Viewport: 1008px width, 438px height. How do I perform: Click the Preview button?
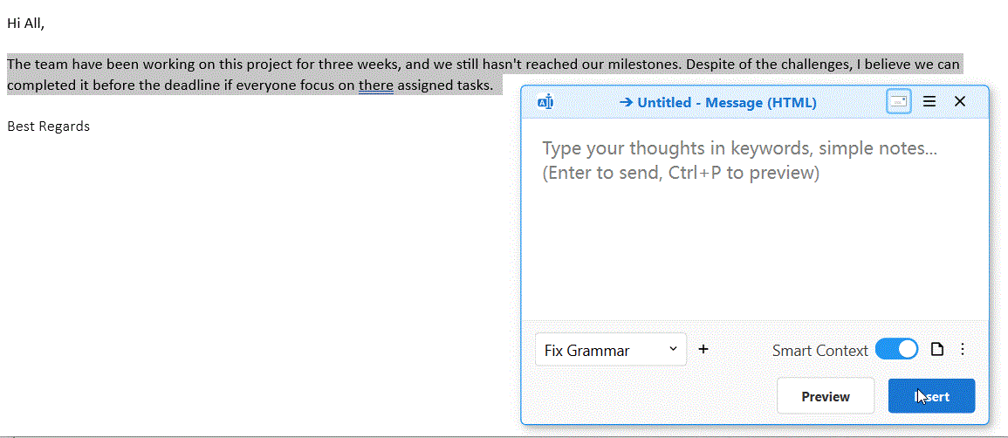[826, 396]
